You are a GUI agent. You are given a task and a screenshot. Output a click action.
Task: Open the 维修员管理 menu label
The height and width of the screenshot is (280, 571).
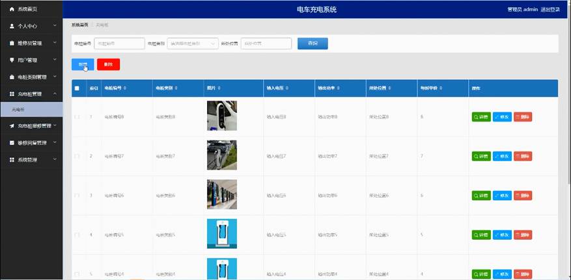click(30, 44)
